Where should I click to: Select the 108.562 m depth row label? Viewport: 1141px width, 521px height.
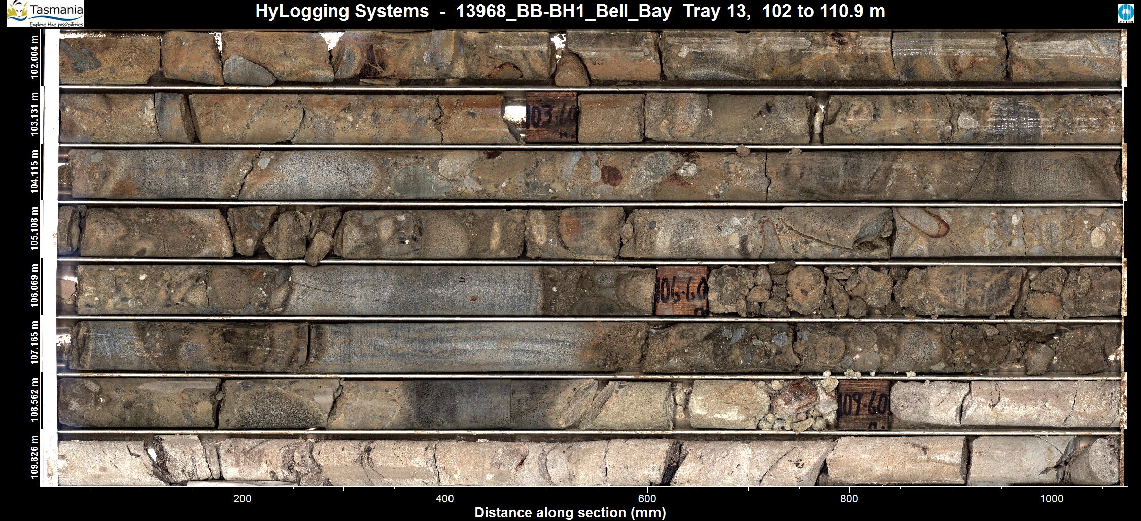click(34, 400)
